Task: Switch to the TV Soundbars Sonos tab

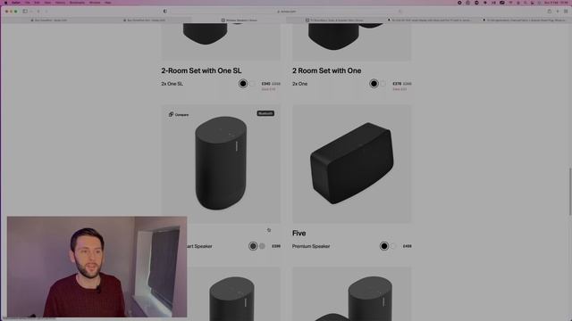Action: coord(334,20)
